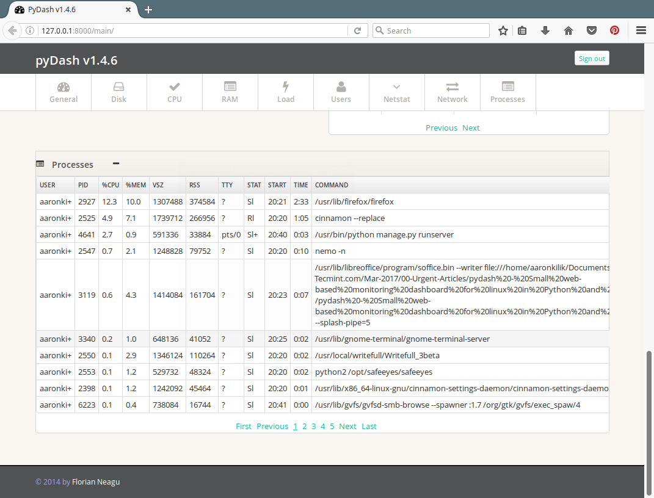The image size is (654, 498).
Task: Select the Load lightning icon
Action: click(x=285, y=87)
